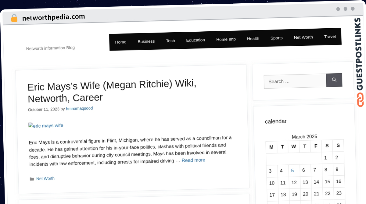366x204 pixels.
Task: Click calendar date 15
Action: [x=328, y=182]
